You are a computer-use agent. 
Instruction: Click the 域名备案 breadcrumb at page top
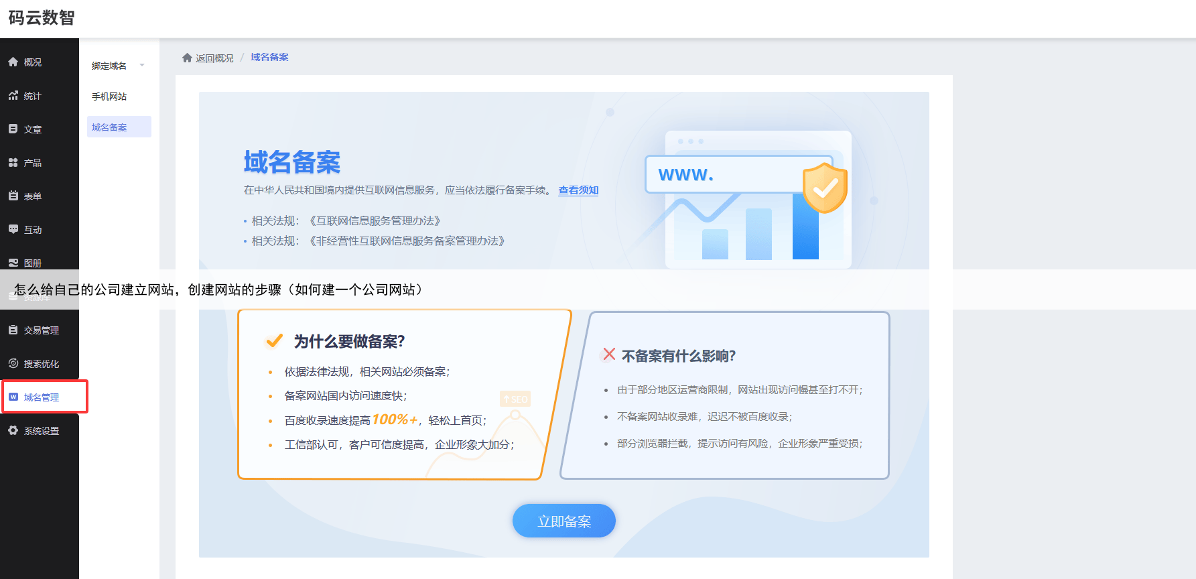[269, 57]
